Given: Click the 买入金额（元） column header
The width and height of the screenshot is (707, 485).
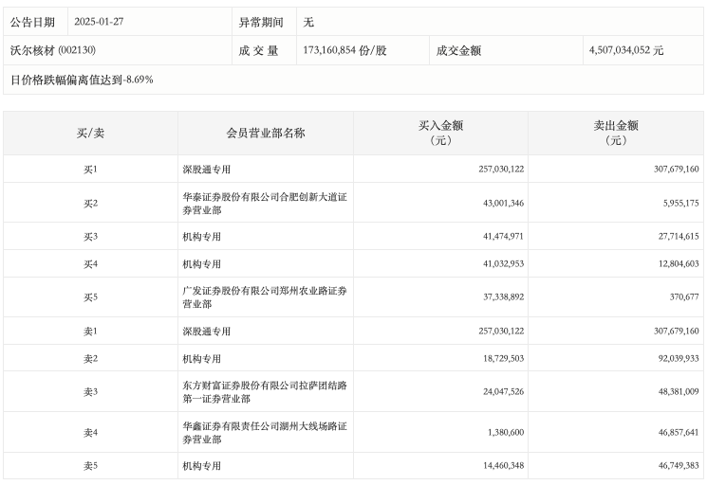Looking at the screenshot, I should [x=440, y=133].
